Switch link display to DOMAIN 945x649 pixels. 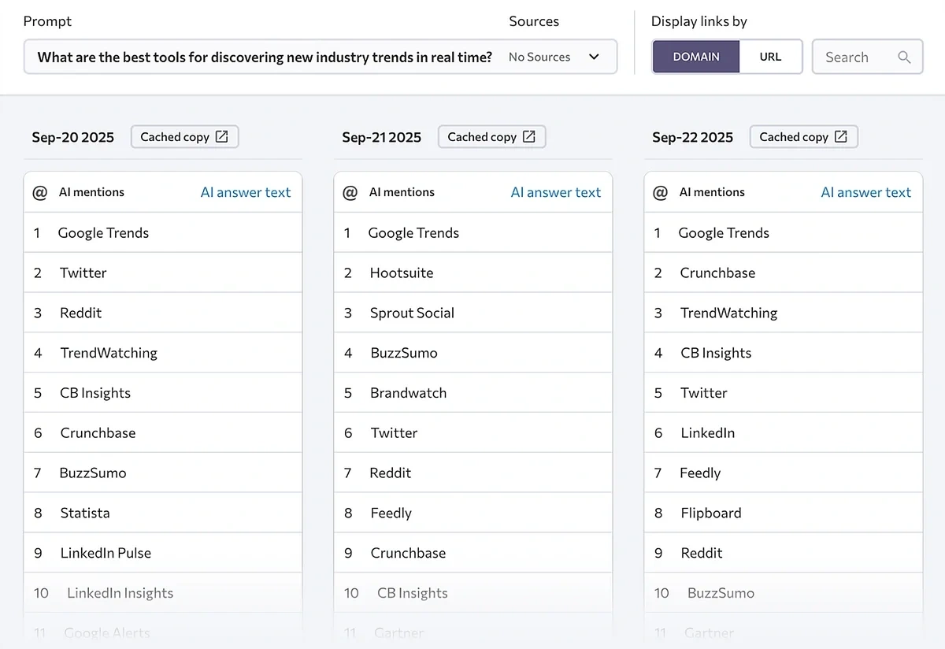point(696,57)
